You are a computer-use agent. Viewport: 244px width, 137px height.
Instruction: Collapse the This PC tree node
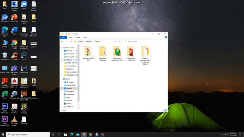pyautogui.click(x=61, y=79)
